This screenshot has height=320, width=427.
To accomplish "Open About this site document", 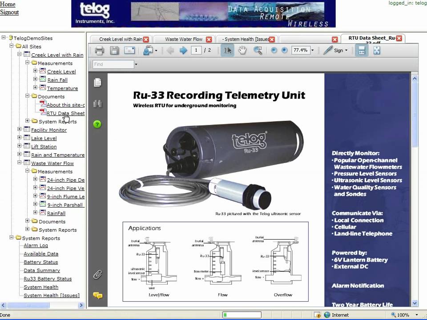I will [x=66, y=105].
